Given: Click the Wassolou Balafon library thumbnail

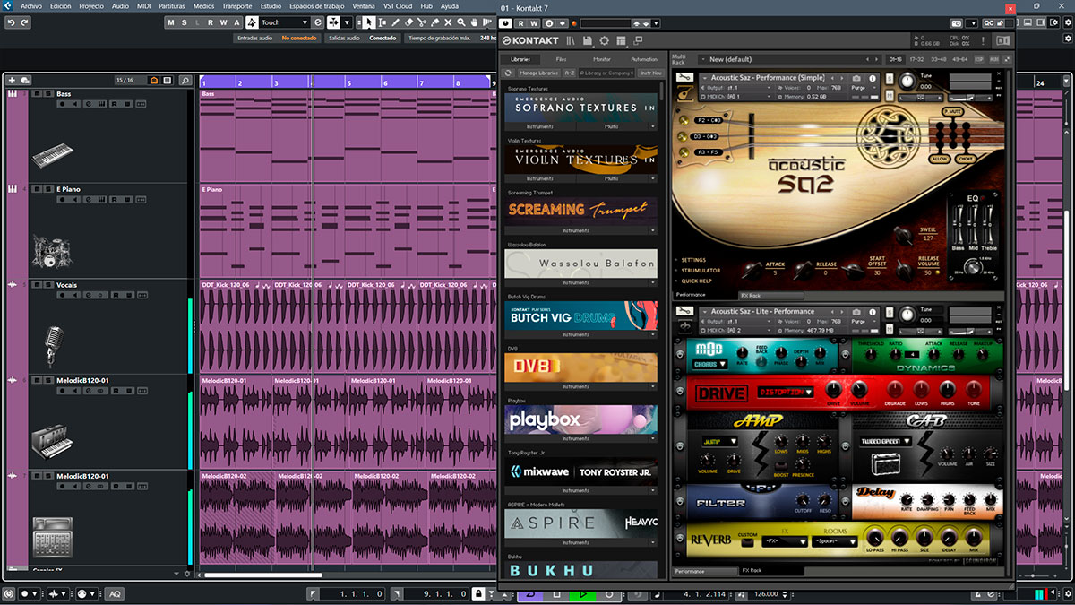Looking at the screenshot, I should pos(580,263).
